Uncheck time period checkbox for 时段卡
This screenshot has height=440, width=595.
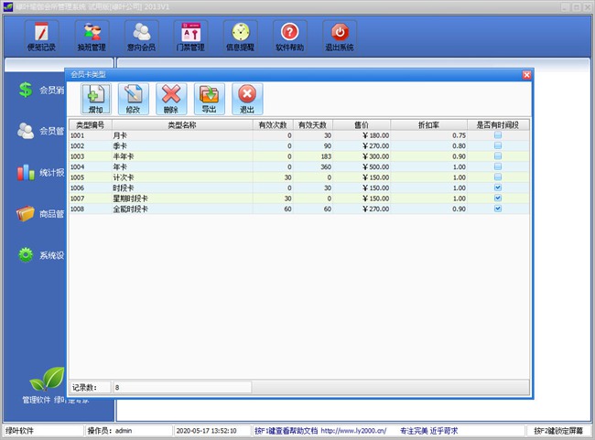point(498,188)
